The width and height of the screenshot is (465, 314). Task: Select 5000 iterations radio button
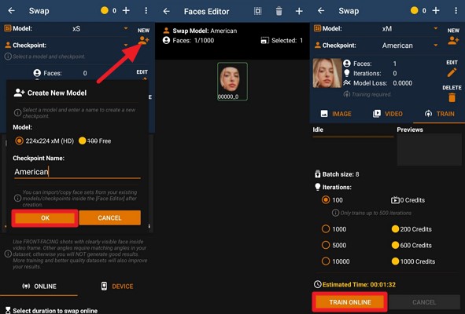pyautogui.click(x=326, y=246)
